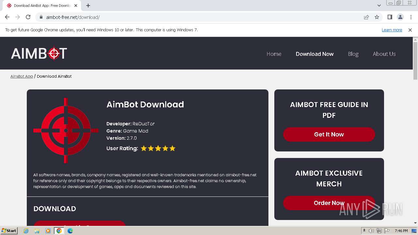Image resolution: width=418 pixels, height=235 pixels.
Task: Open a new browser tab
Action: point(88,6)
